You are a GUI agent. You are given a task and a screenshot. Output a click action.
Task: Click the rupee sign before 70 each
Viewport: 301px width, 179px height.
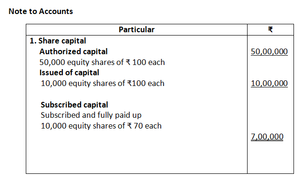129,126
